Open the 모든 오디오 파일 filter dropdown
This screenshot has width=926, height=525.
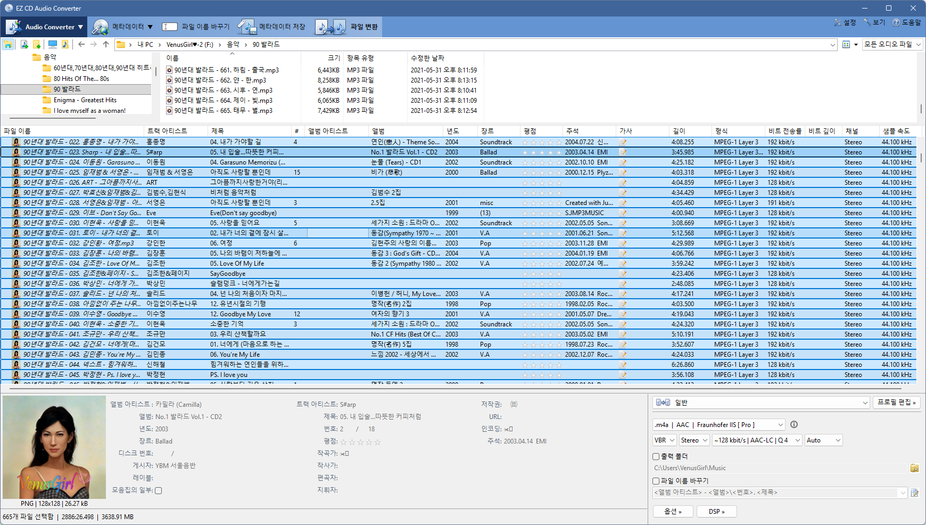892,45
